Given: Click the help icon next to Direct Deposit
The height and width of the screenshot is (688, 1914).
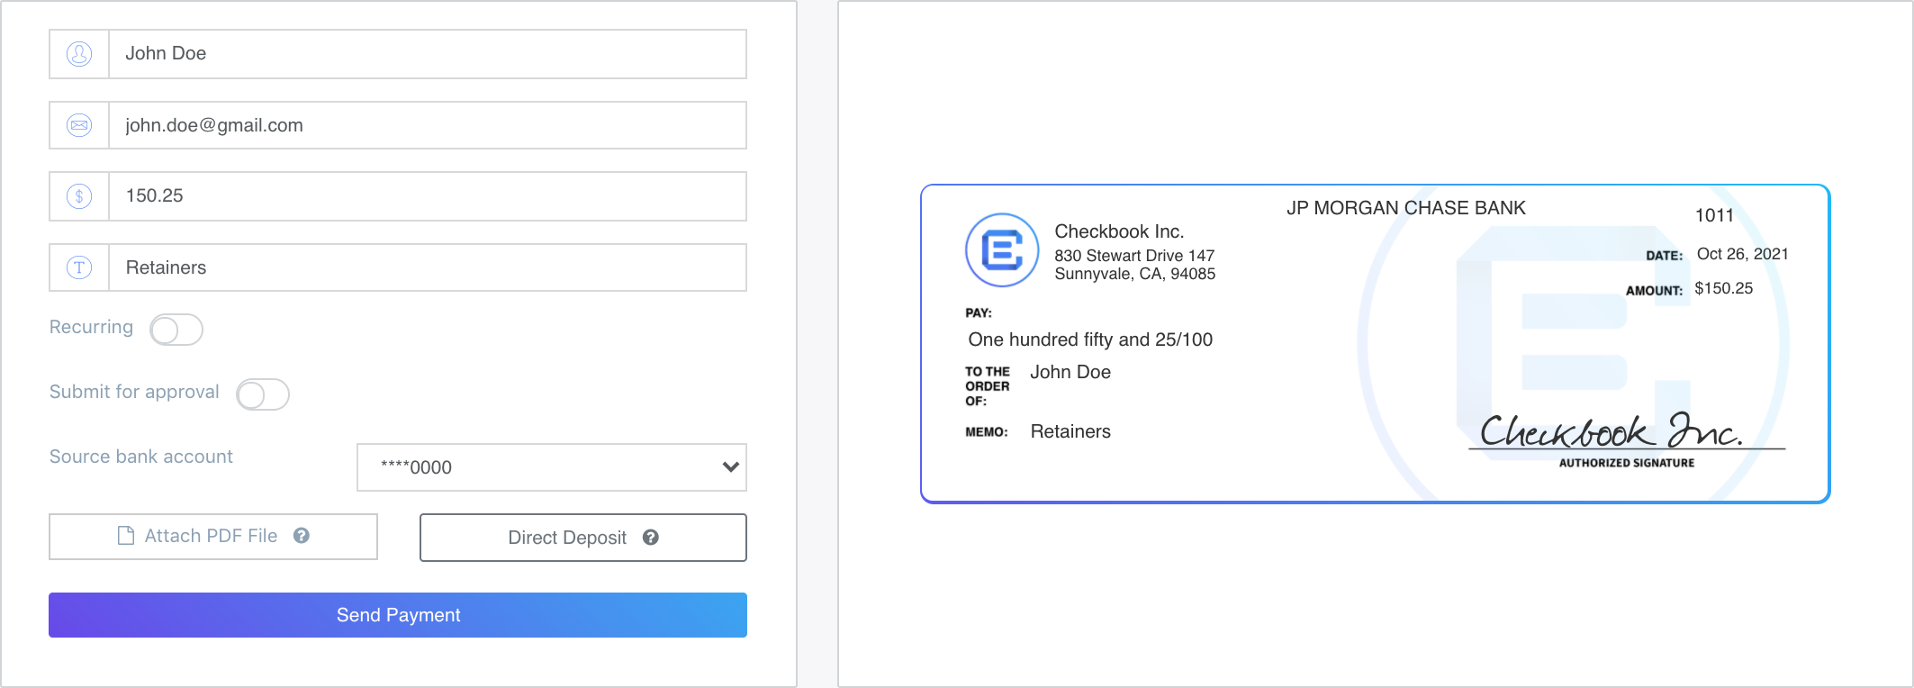Looking at the screenshot, I should coord(651,538).
